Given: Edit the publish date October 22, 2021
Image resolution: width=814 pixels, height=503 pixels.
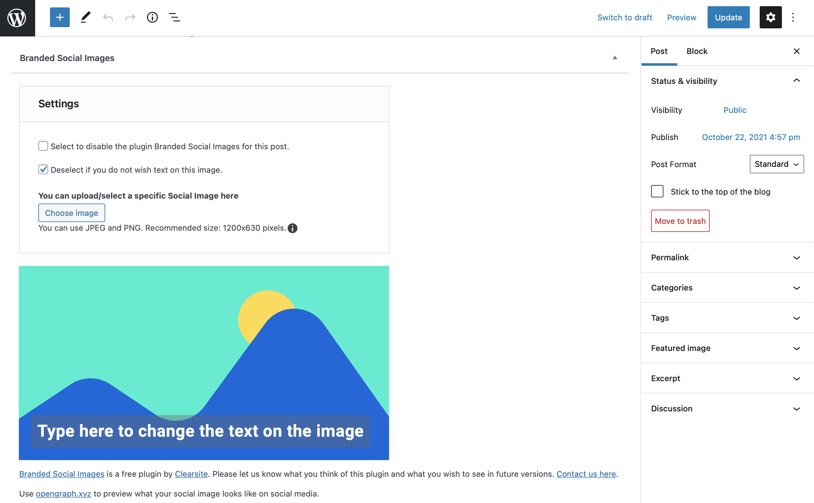Looking at the screenshot, I should pos(751,138).
